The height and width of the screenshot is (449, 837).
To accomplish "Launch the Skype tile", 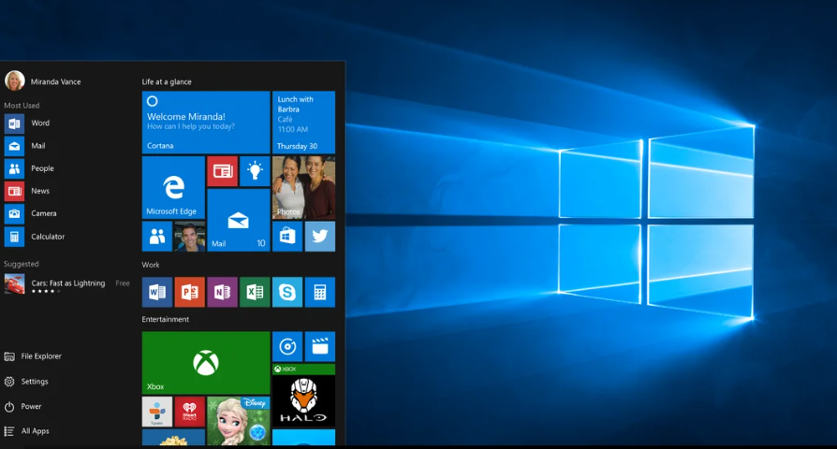I will point(287,292).
